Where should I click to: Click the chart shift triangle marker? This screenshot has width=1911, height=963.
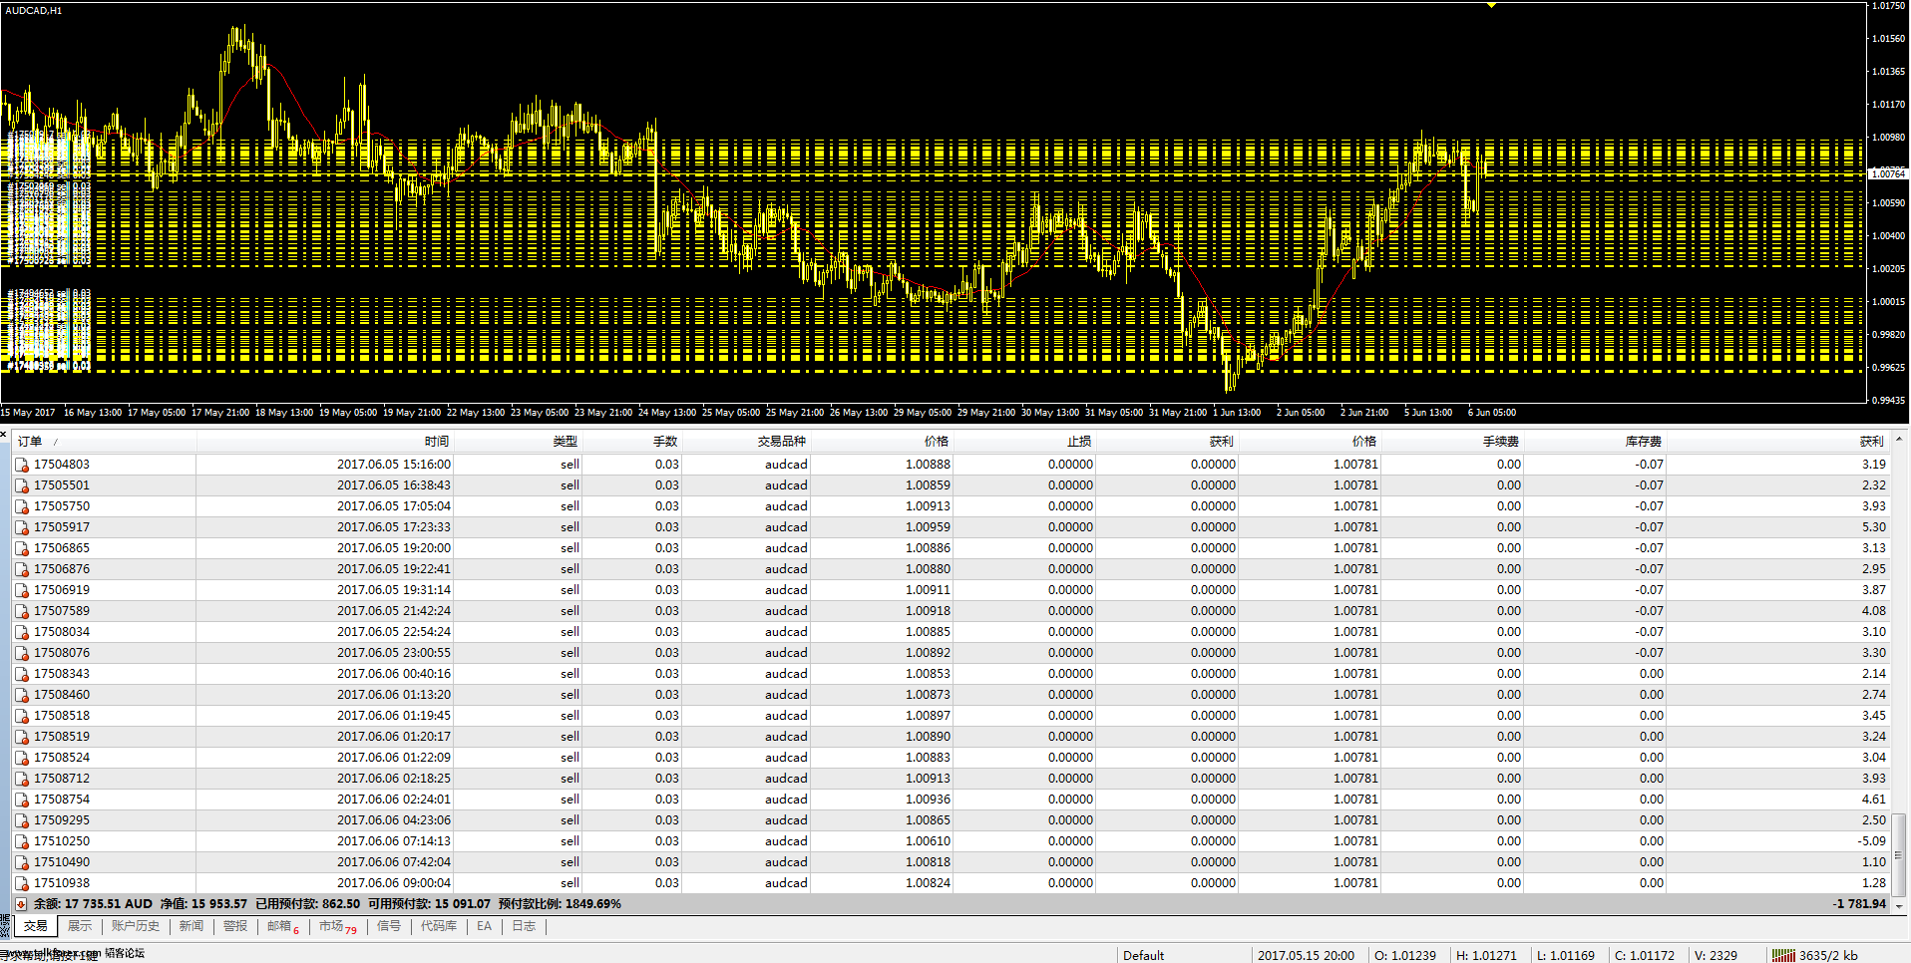click(1491, 5)
